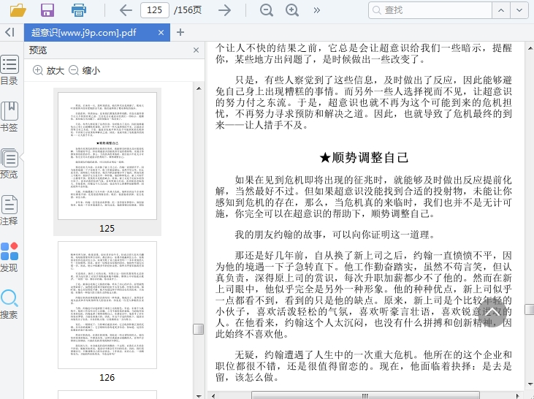Zoom in using the plus magnifier in the toolbar
Viewport: 534px width, 399px height.
292,10
